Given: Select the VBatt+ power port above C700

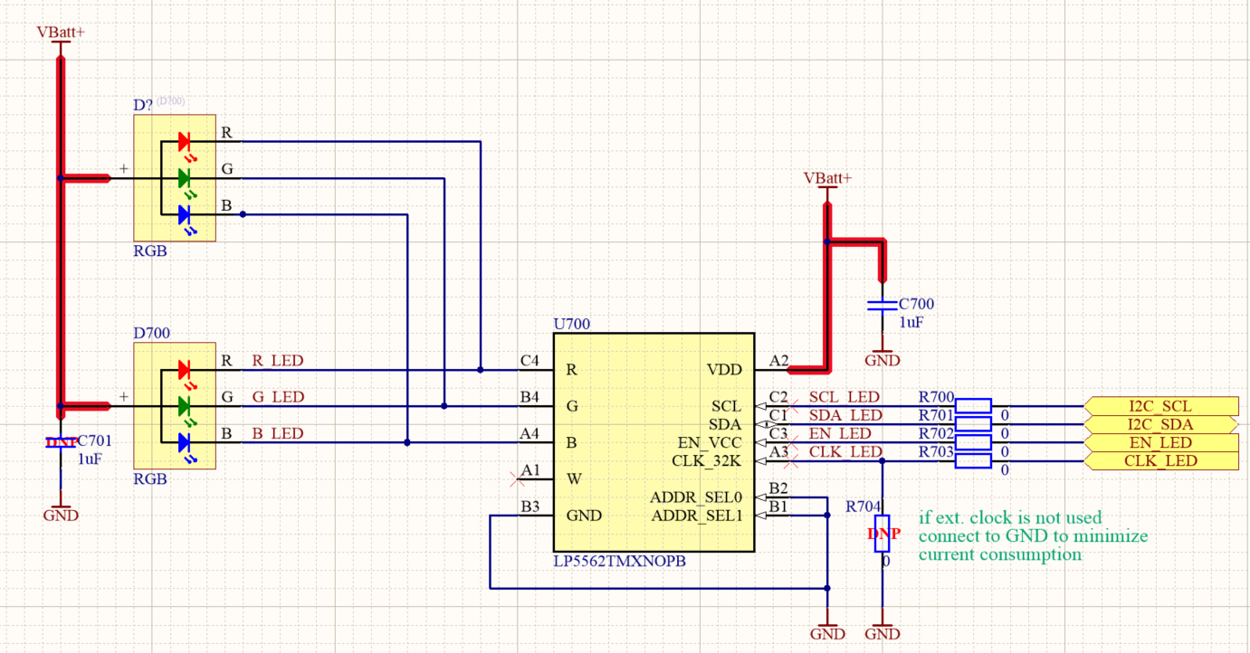Looking at the screenshot, I should pos(827,184).
